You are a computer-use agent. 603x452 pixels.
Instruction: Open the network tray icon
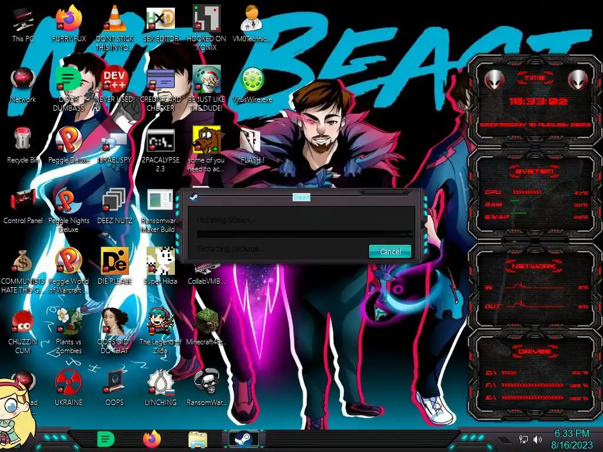[524, 439]
